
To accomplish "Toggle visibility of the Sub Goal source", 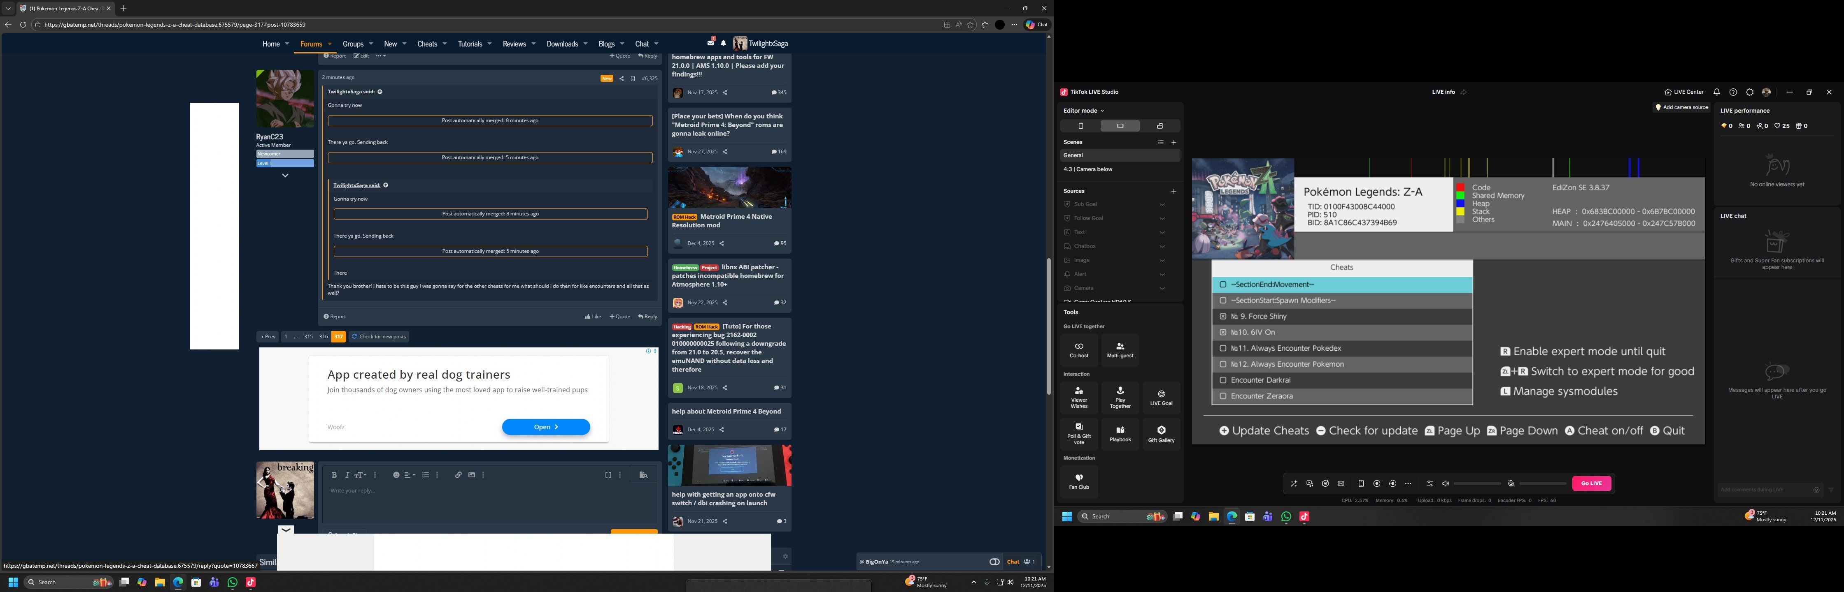I will click(1162, 204).
